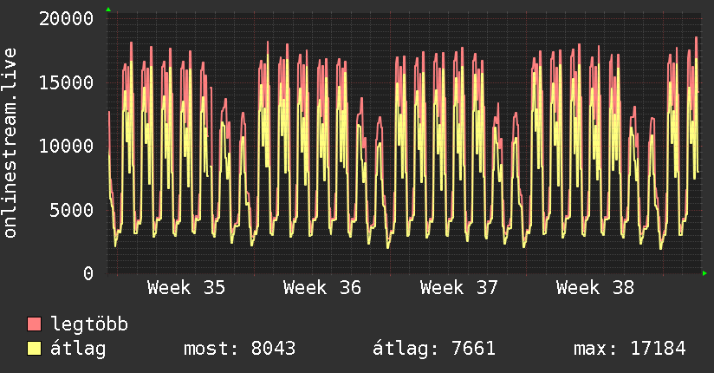Click the Week 35 axis label
Screen dimensions: 714x373
186,288
